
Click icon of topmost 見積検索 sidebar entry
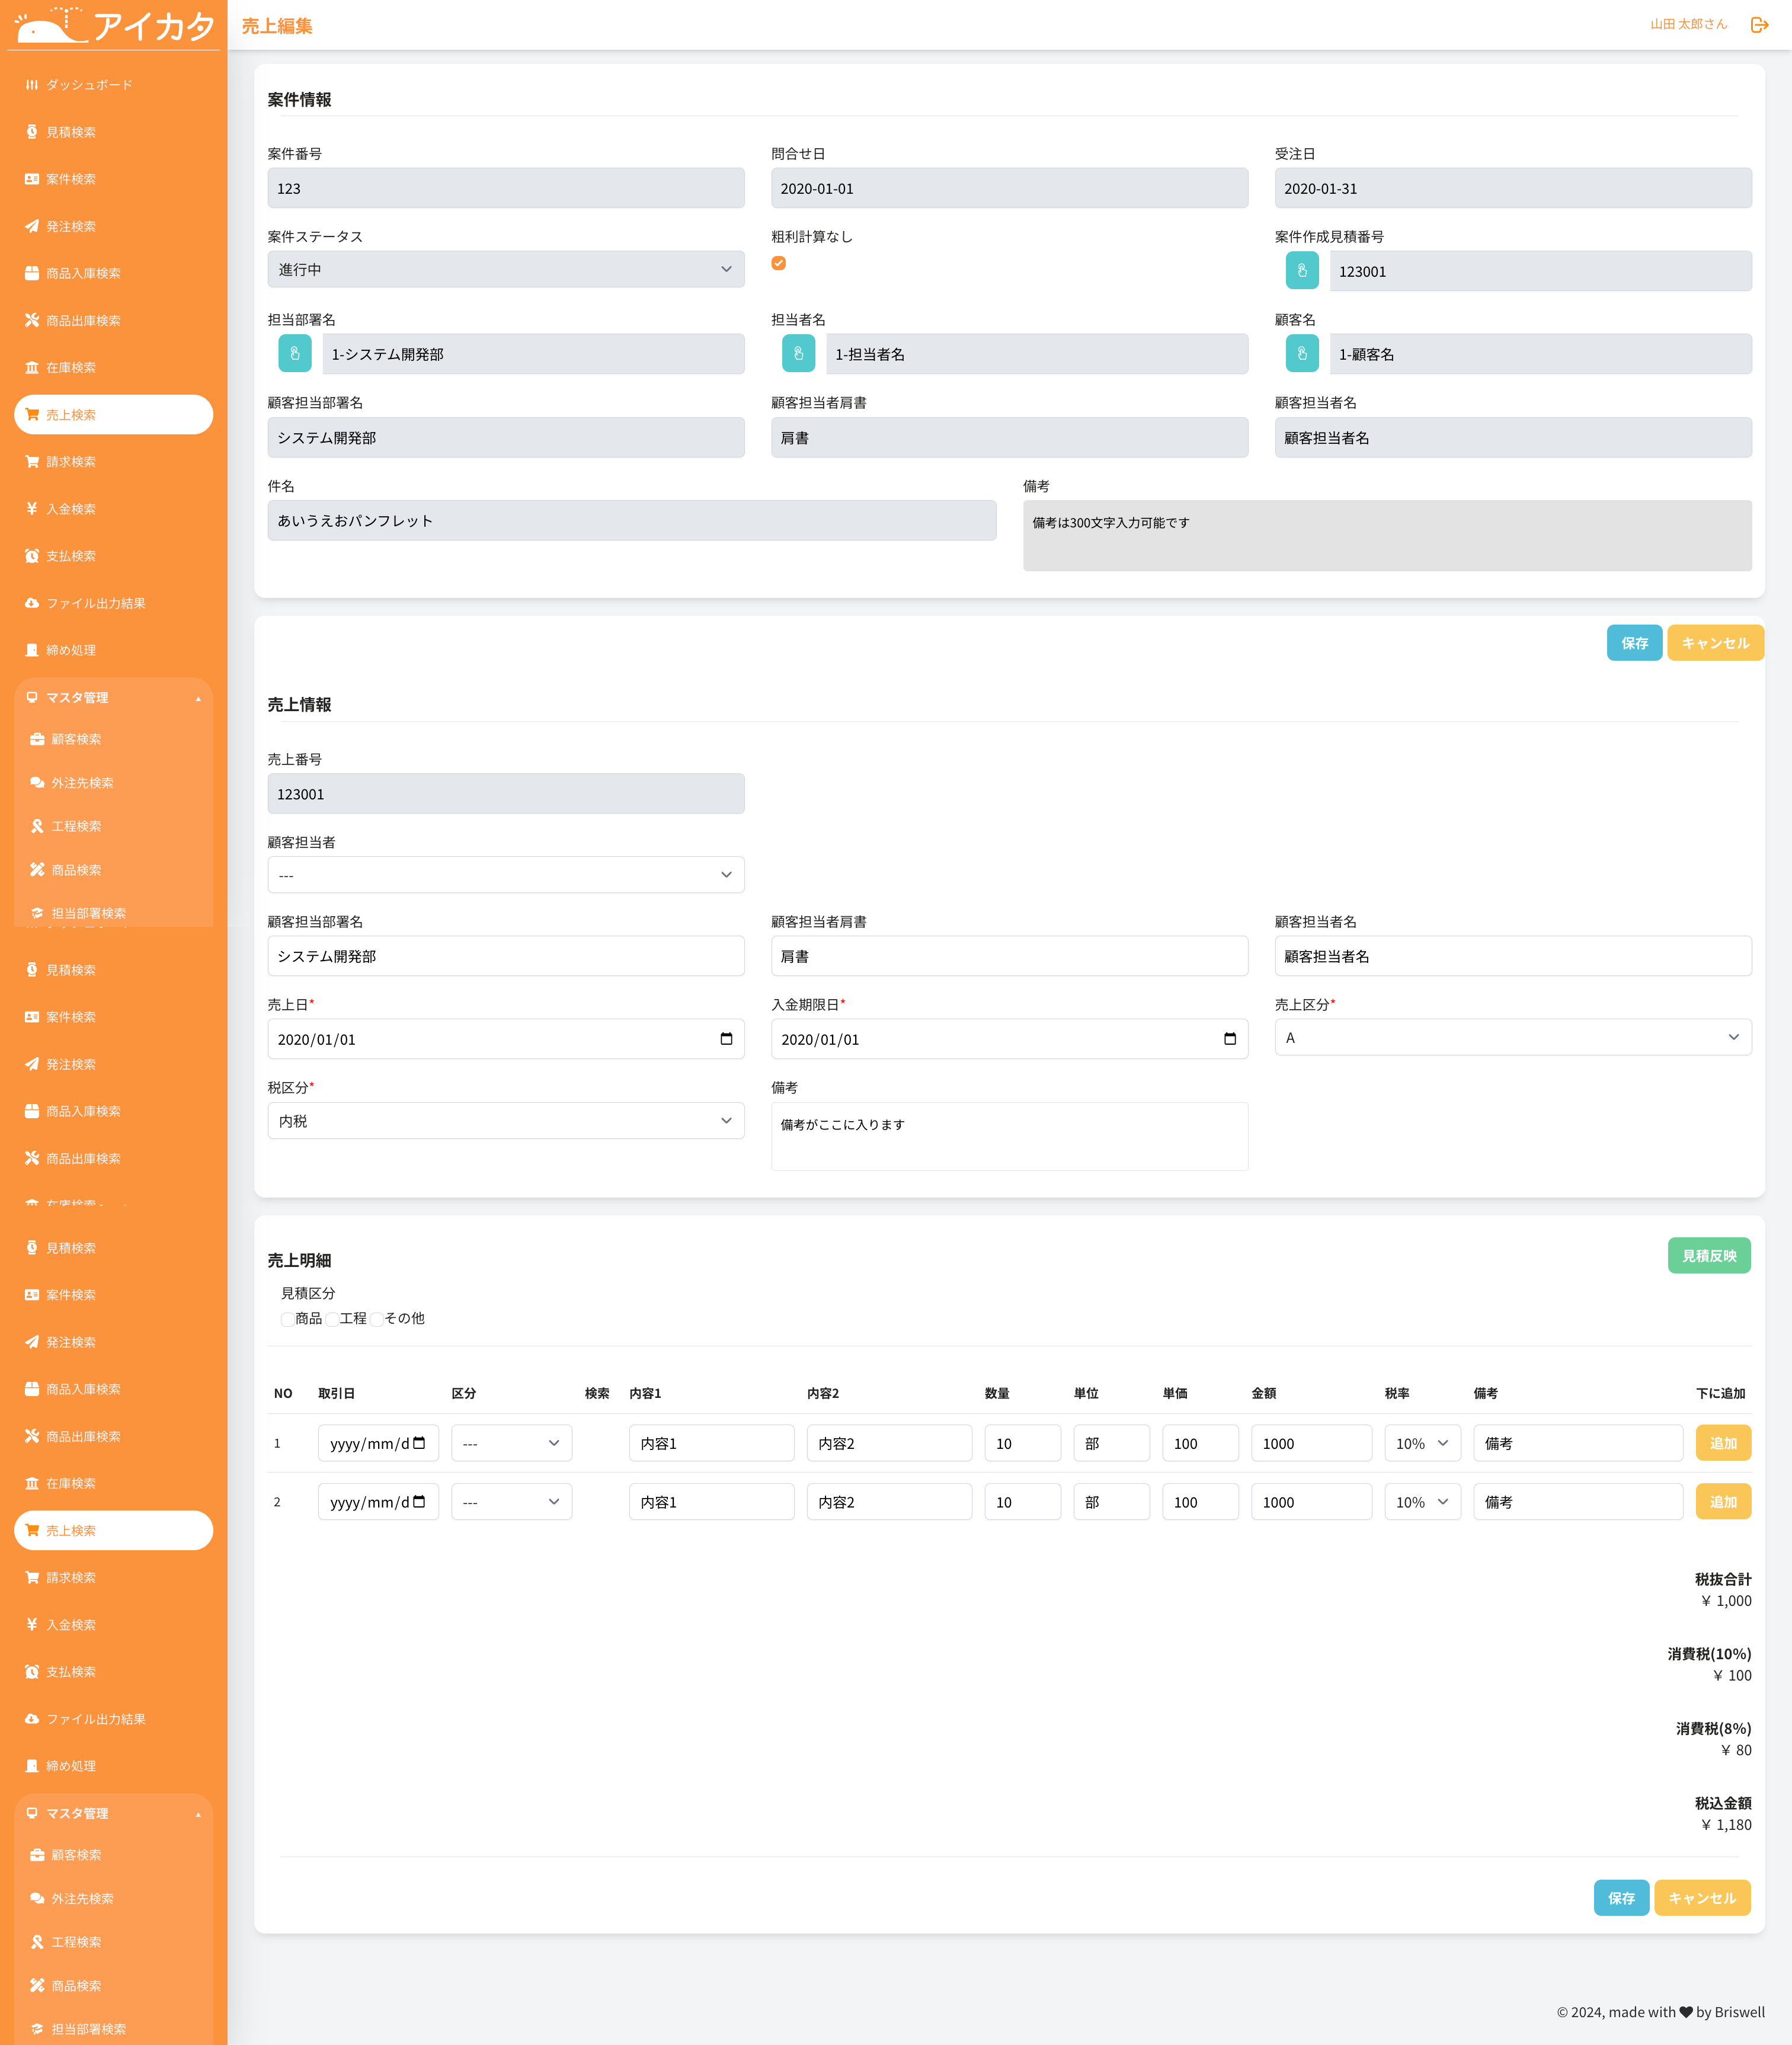coord(32,132)
